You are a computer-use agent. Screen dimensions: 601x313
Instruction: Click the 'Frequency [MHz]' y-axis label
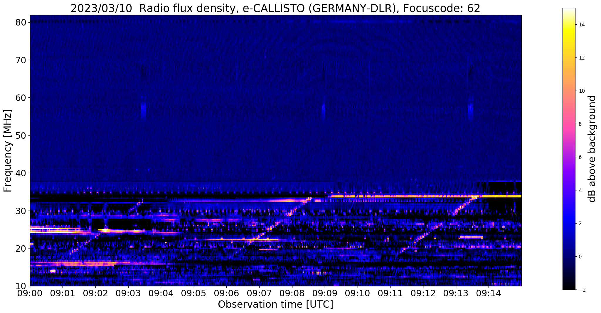pos(8,151)
